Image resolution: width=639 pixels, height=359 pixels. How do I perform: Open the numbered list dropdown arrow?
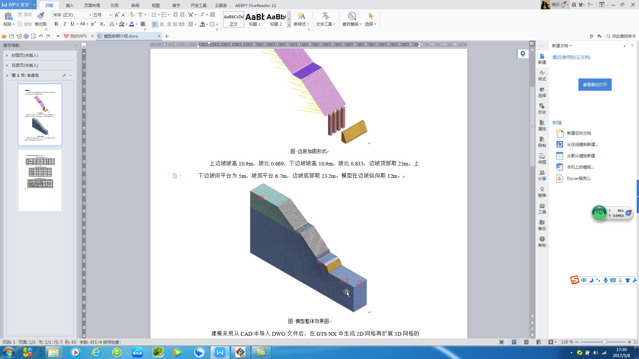point(169,15)
